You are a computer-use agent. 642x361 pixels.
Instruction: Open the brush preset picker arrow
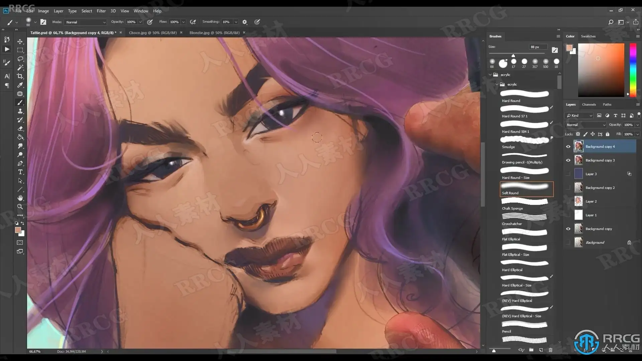tap(35, 22)
